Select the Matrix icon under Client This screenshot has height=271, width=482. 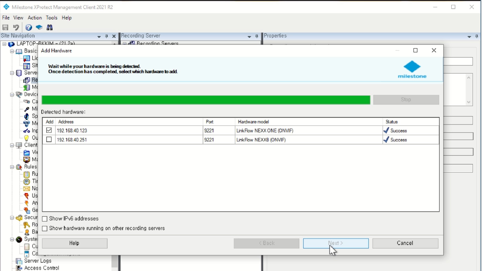pyautogui.click(x=27, y=160)
